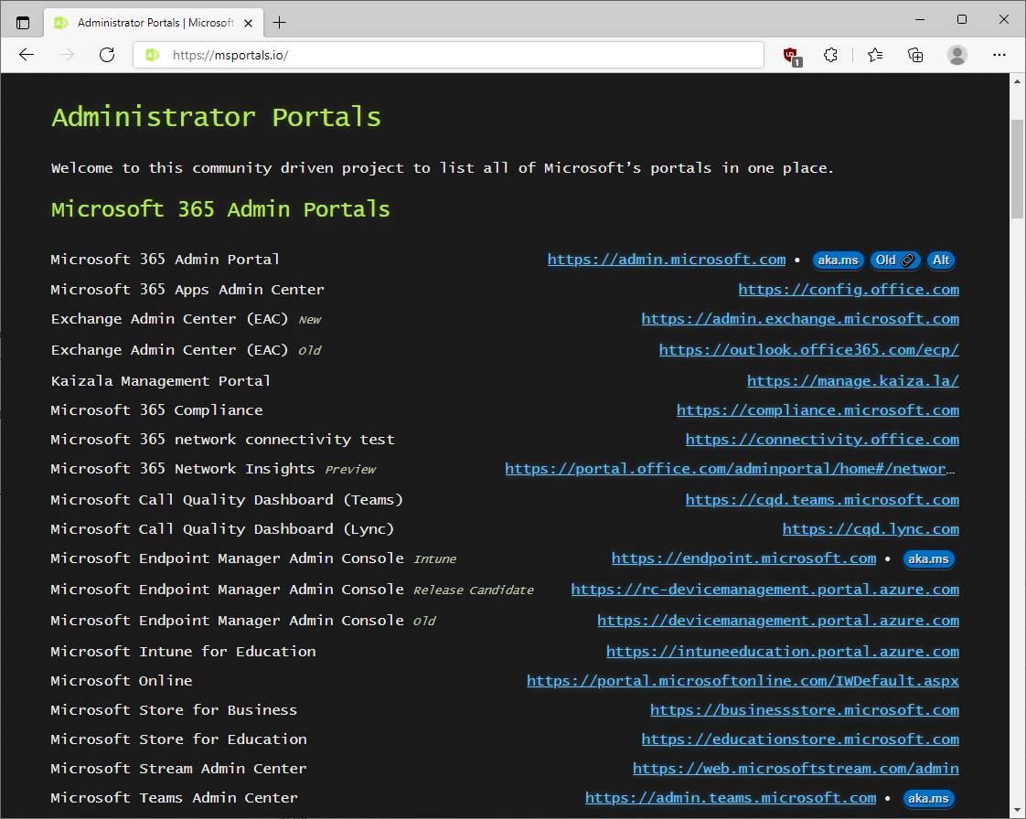Click the 'Microsoft Online' row label

121,681
